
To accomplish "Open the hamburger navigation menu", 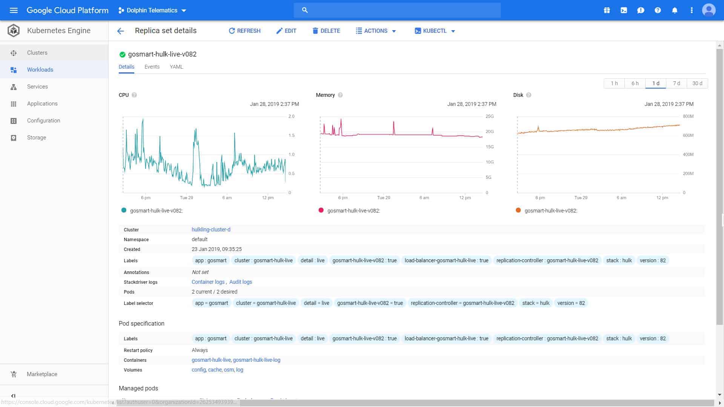I will pyautogui.click(x=14, y=10).
